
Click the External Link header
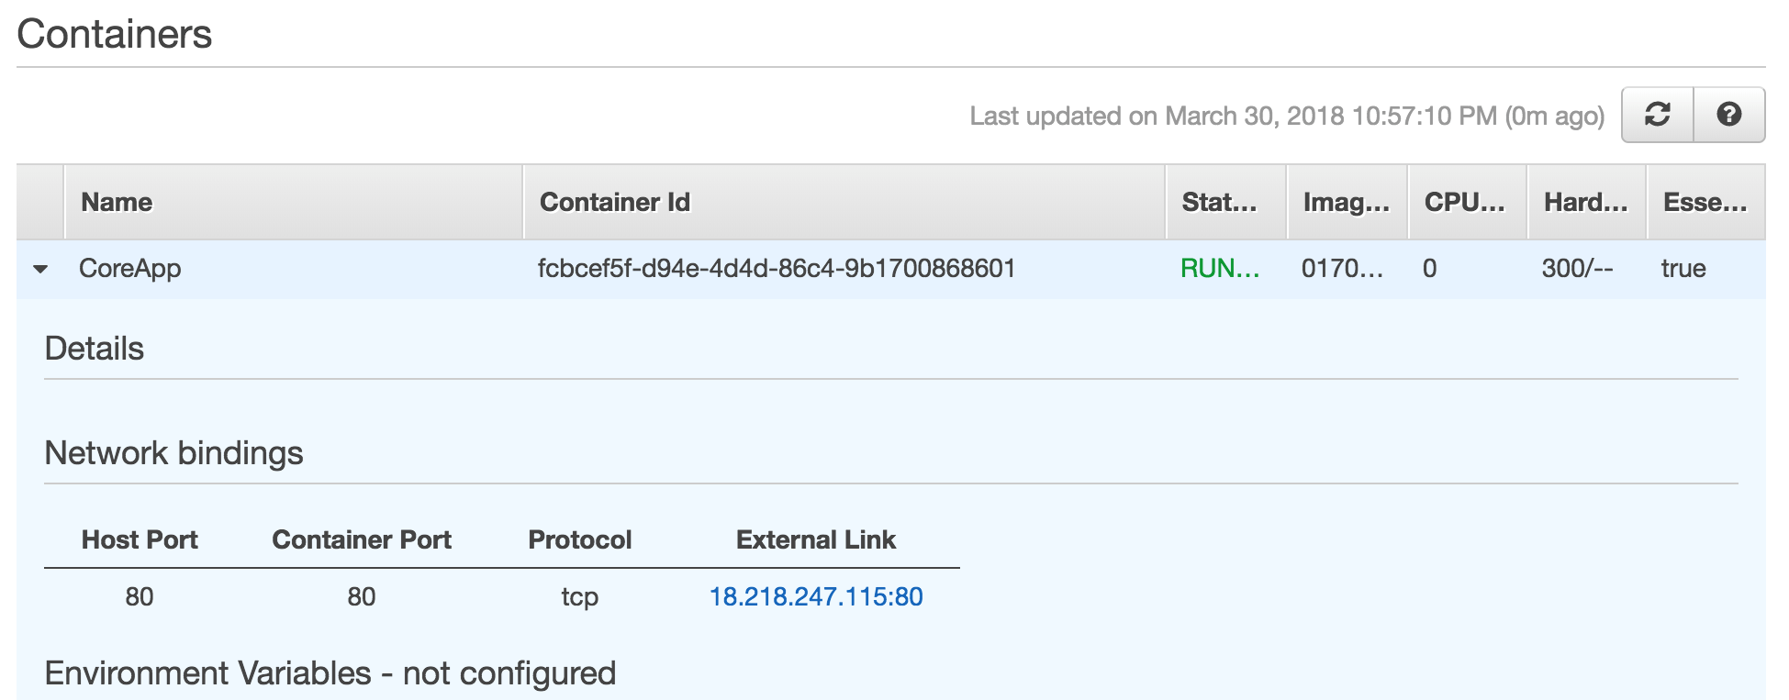pos(816,539)
